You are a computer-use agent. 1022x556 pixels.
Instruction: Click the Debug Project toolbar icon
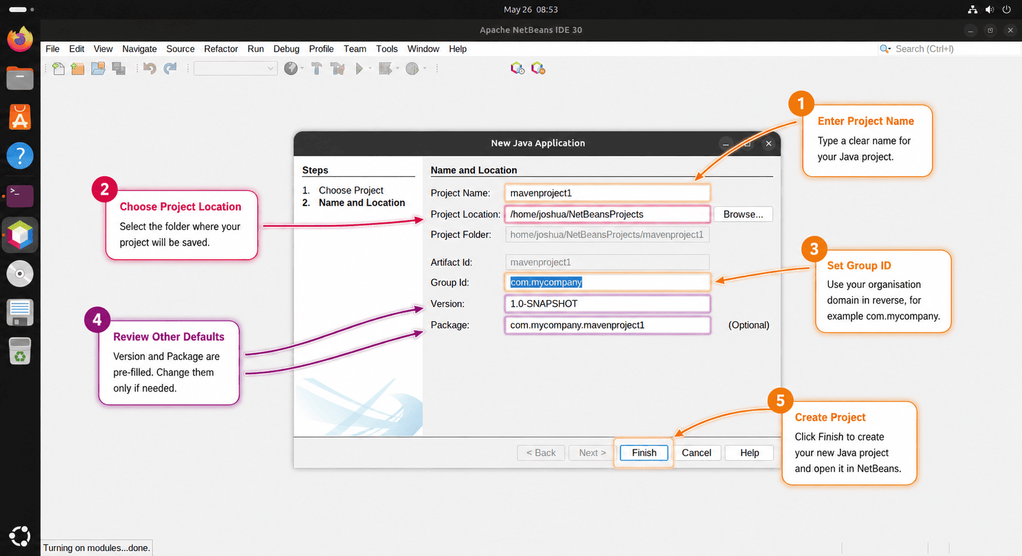[x=385, y=69]
